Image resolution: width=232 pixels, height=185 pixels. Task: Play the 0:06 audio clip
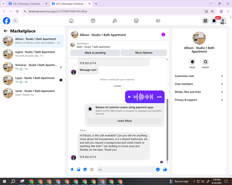129,97
